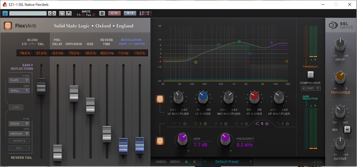This screenshot has height=167, width=357.
Task: Open compressor ratio dropdown showing 4:1 FAST
Action: point(310,88)
